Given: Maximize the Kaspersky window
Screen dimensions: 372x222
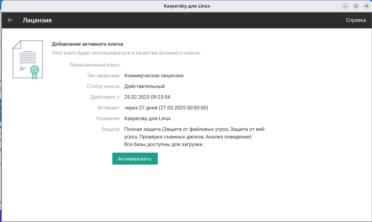Looking at the screenshot, I should pos(356,6).
